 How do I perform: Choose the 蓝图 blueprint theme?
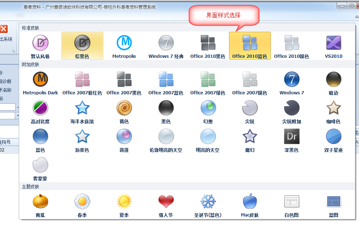pyautogui.click(x=334, y=205)
